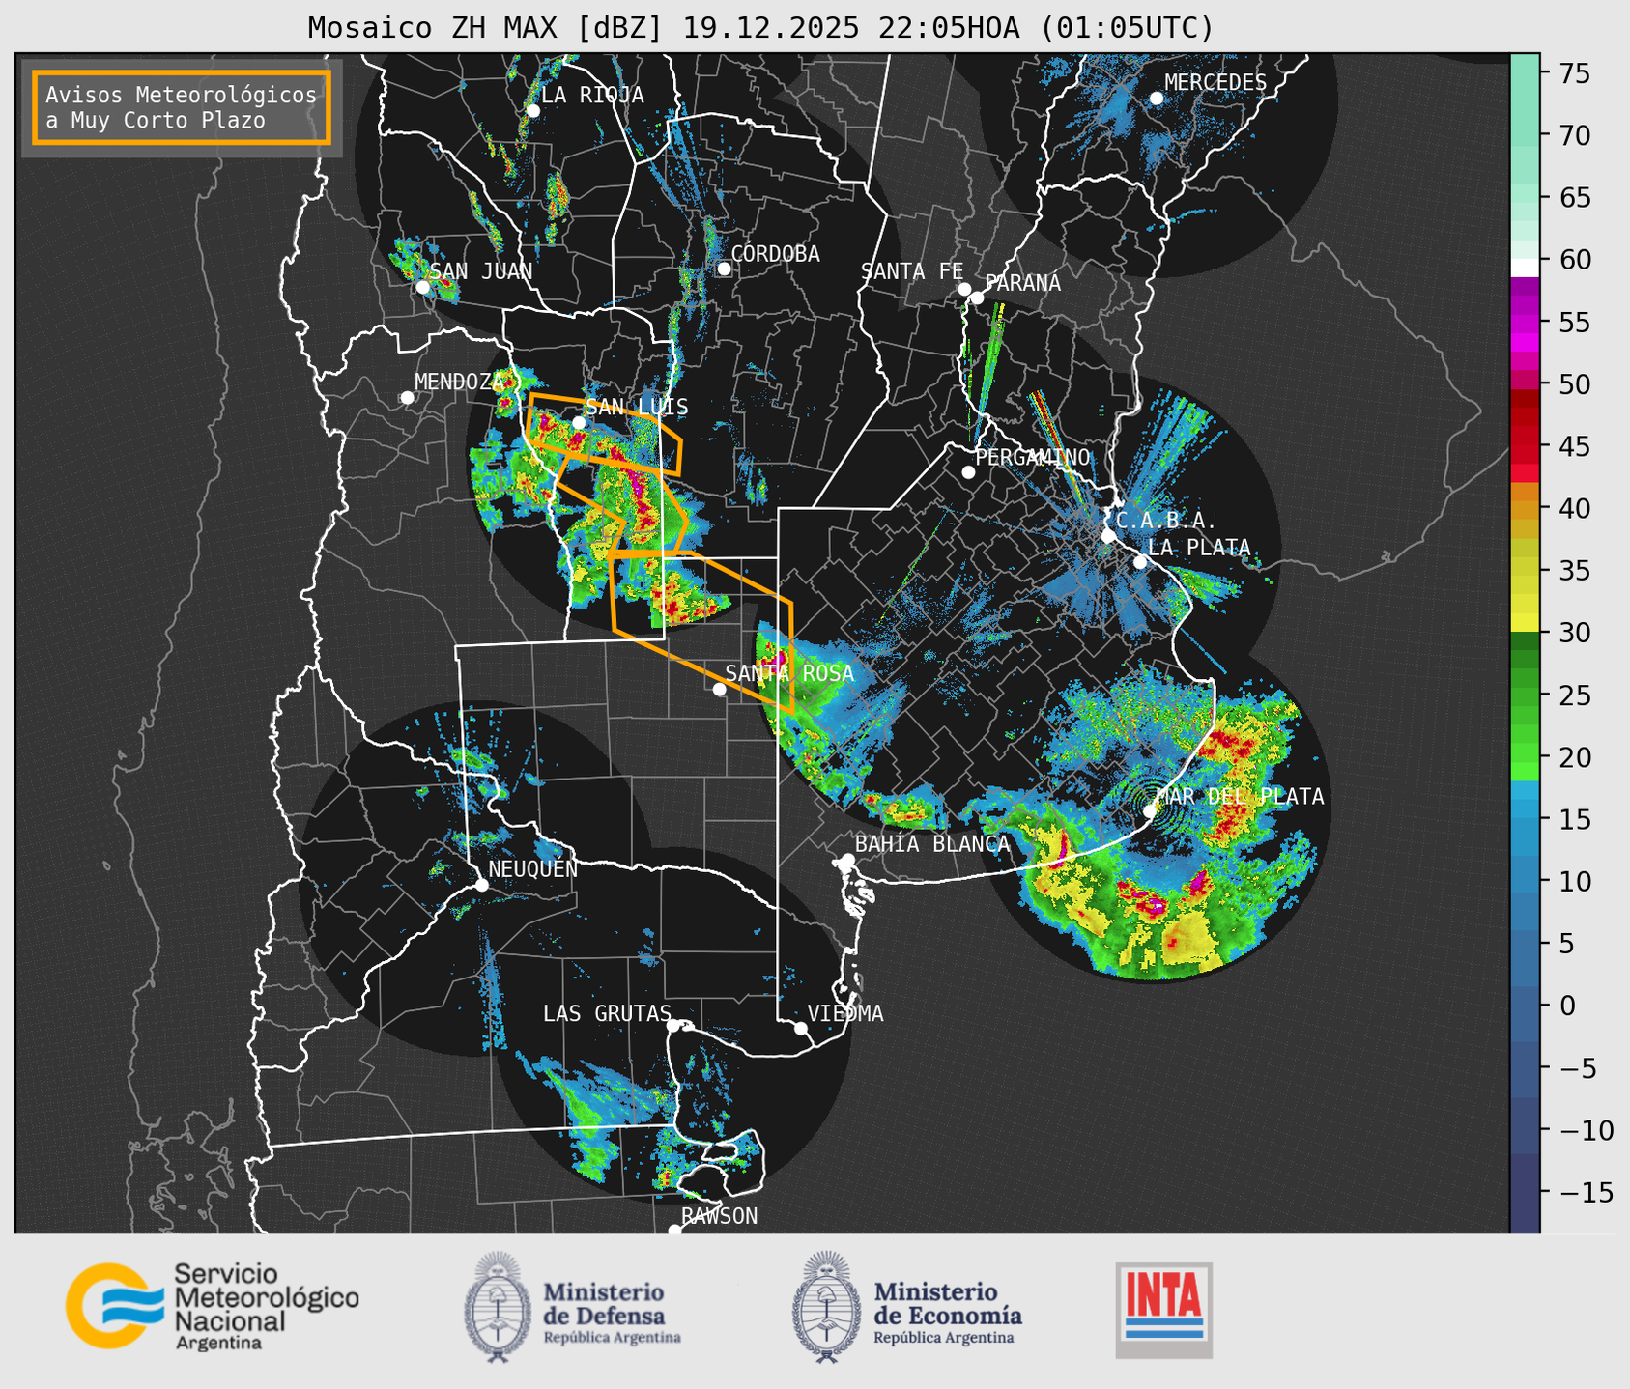This screenshot has height=1389, width=1630.
Task: Click the BAHÍA BLANCA city marker dot
Action: coord(847,860)
